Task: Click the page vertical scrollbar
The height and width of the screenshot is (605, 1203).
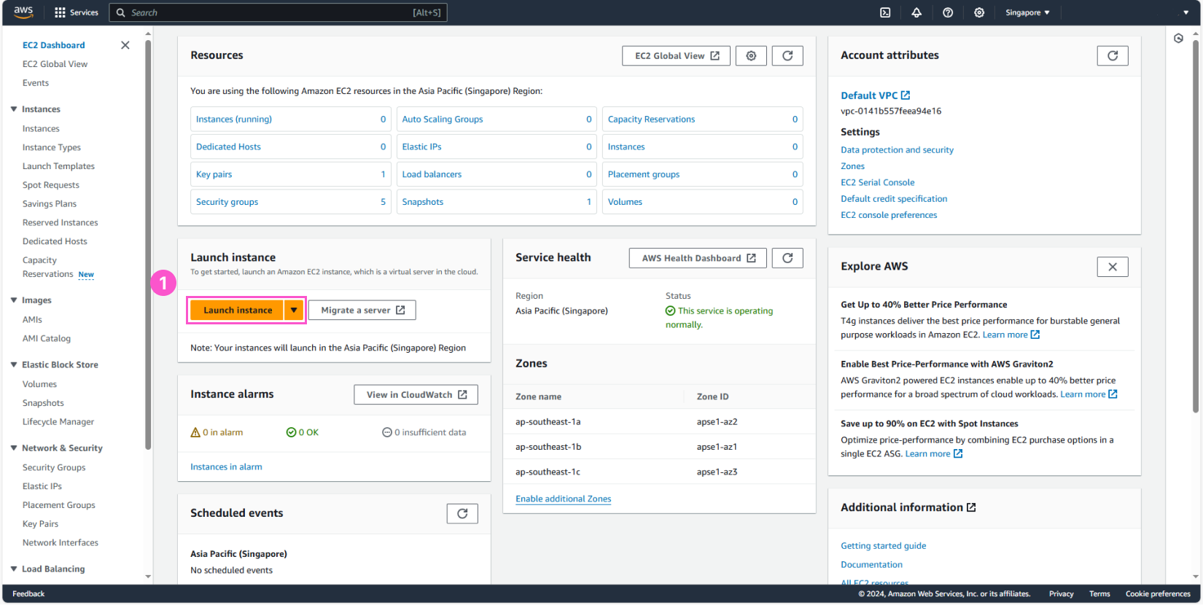Action: [x=1196, y=226]
